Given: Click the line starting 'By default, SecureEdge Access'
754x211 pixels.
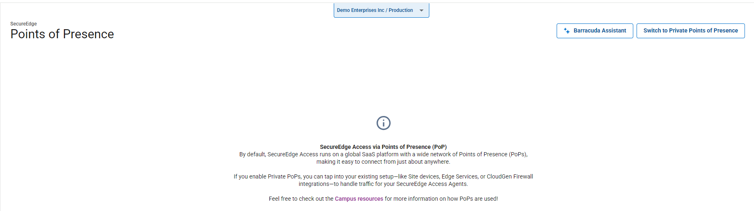Looking at the screenshot, I should (383, 154).
